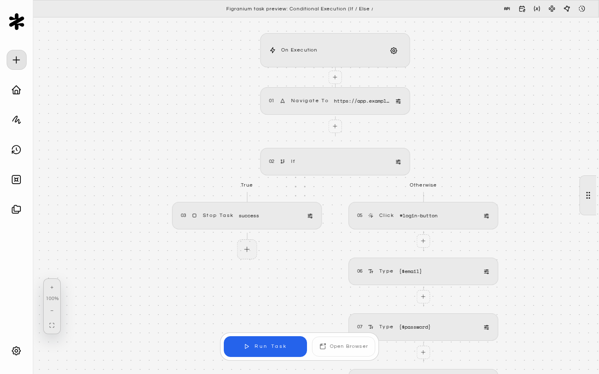Click the {$password} value text
Screen dimensions: 599x374
(415, 327)
